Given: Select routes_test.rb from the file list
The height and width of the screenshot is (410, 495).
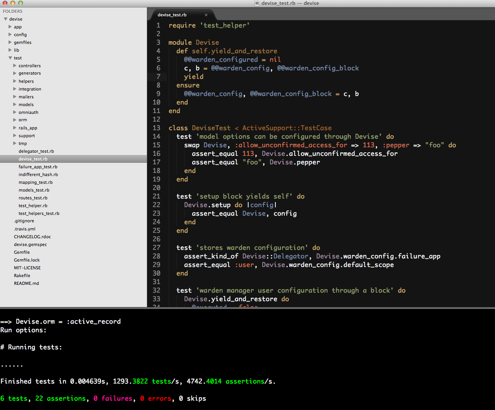Looking at the screenshot, I should [x=33, y=198].
